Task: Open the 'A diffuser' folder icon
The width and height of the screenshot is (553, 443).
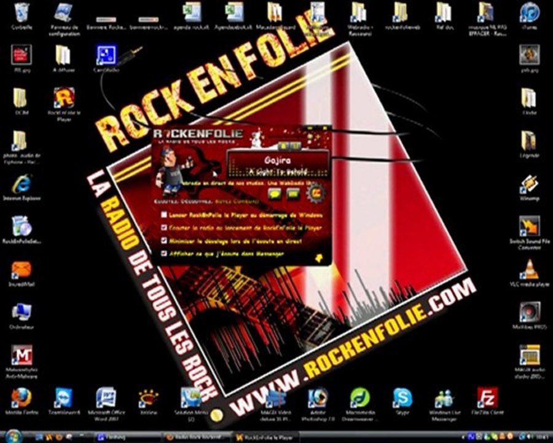Action: click(64, 59)
